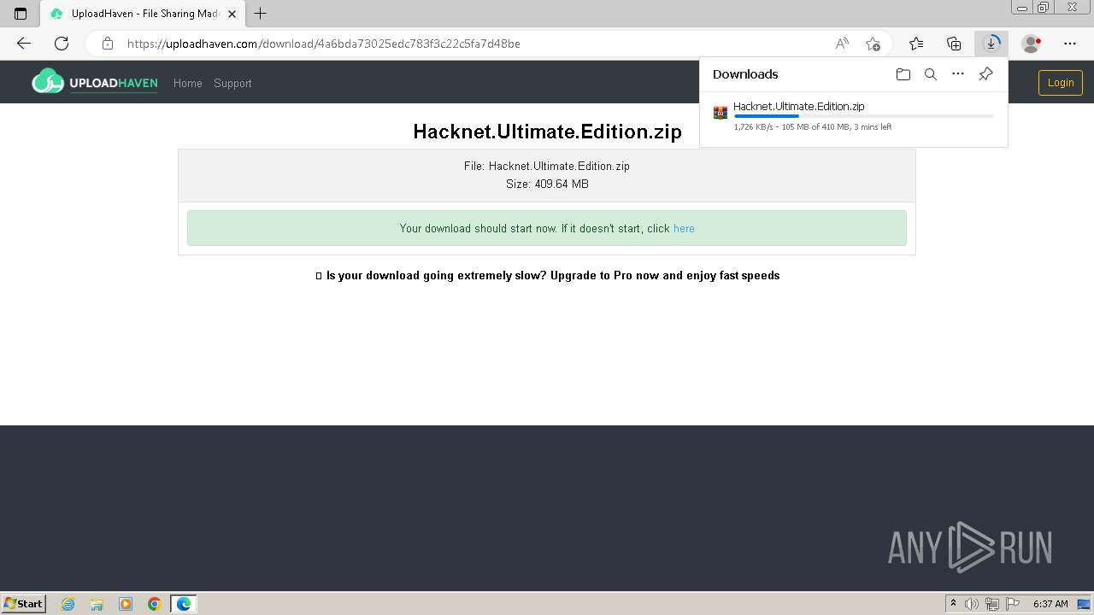Open a new tab with plus icon
This screenshot has height=615, width=1094.
[x=261, y=14]
